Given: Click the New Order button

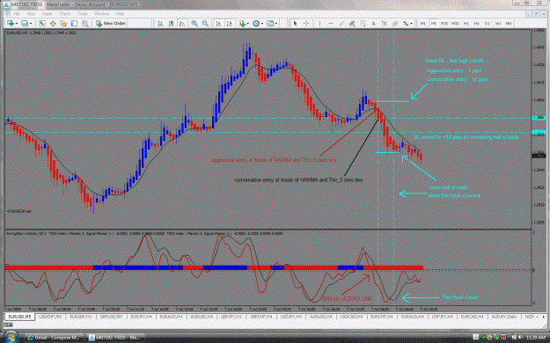Looking at the screenshot, I should click(x=111, y=24).
